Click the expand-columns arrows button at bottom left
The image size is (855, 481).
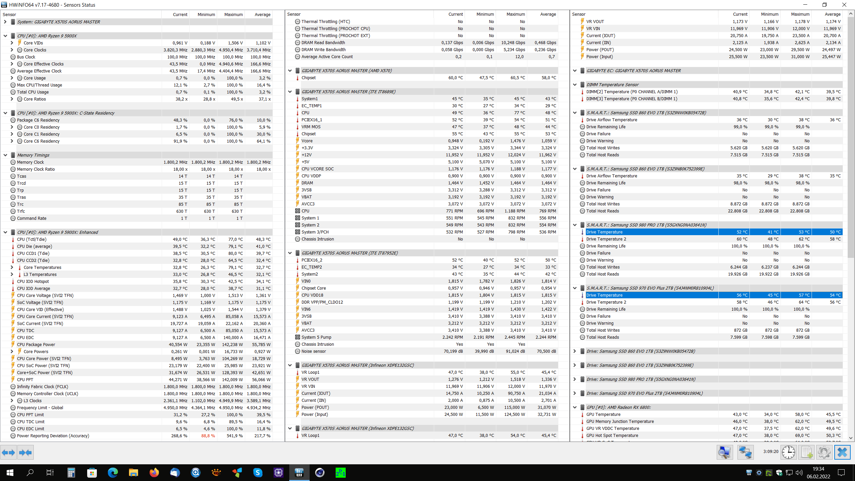pos(8,453)
